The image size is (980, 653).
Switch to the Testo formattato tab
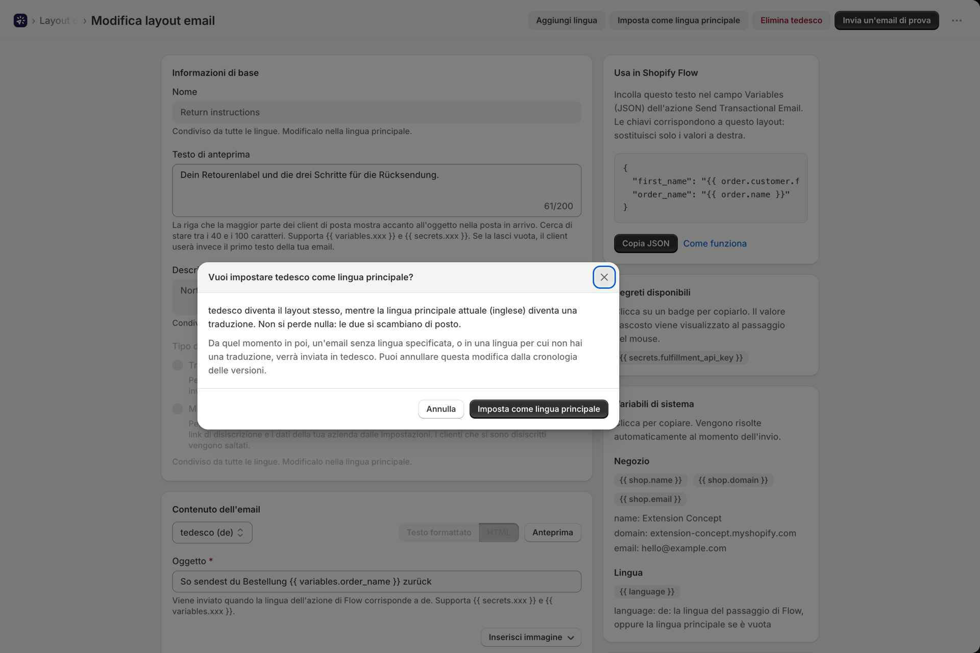pos(439,533)
